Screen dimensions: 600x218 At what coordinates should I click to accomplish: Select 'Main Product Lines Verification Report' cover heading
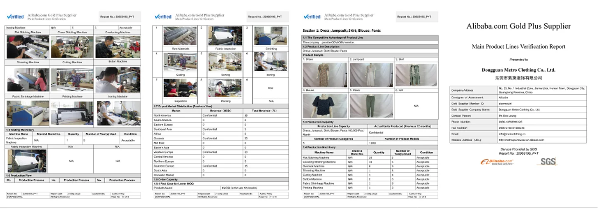click(x=519, y=46)
